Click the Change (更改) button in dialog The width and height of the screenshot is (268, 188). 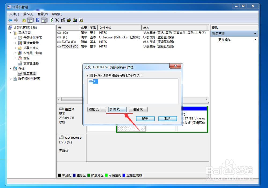tap(117, 110)
